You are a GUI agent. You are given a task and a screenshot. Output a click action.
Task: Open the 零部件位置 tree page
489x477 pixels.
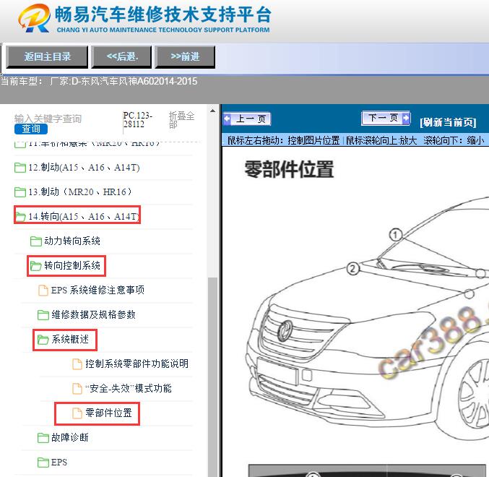pos(108,413)
